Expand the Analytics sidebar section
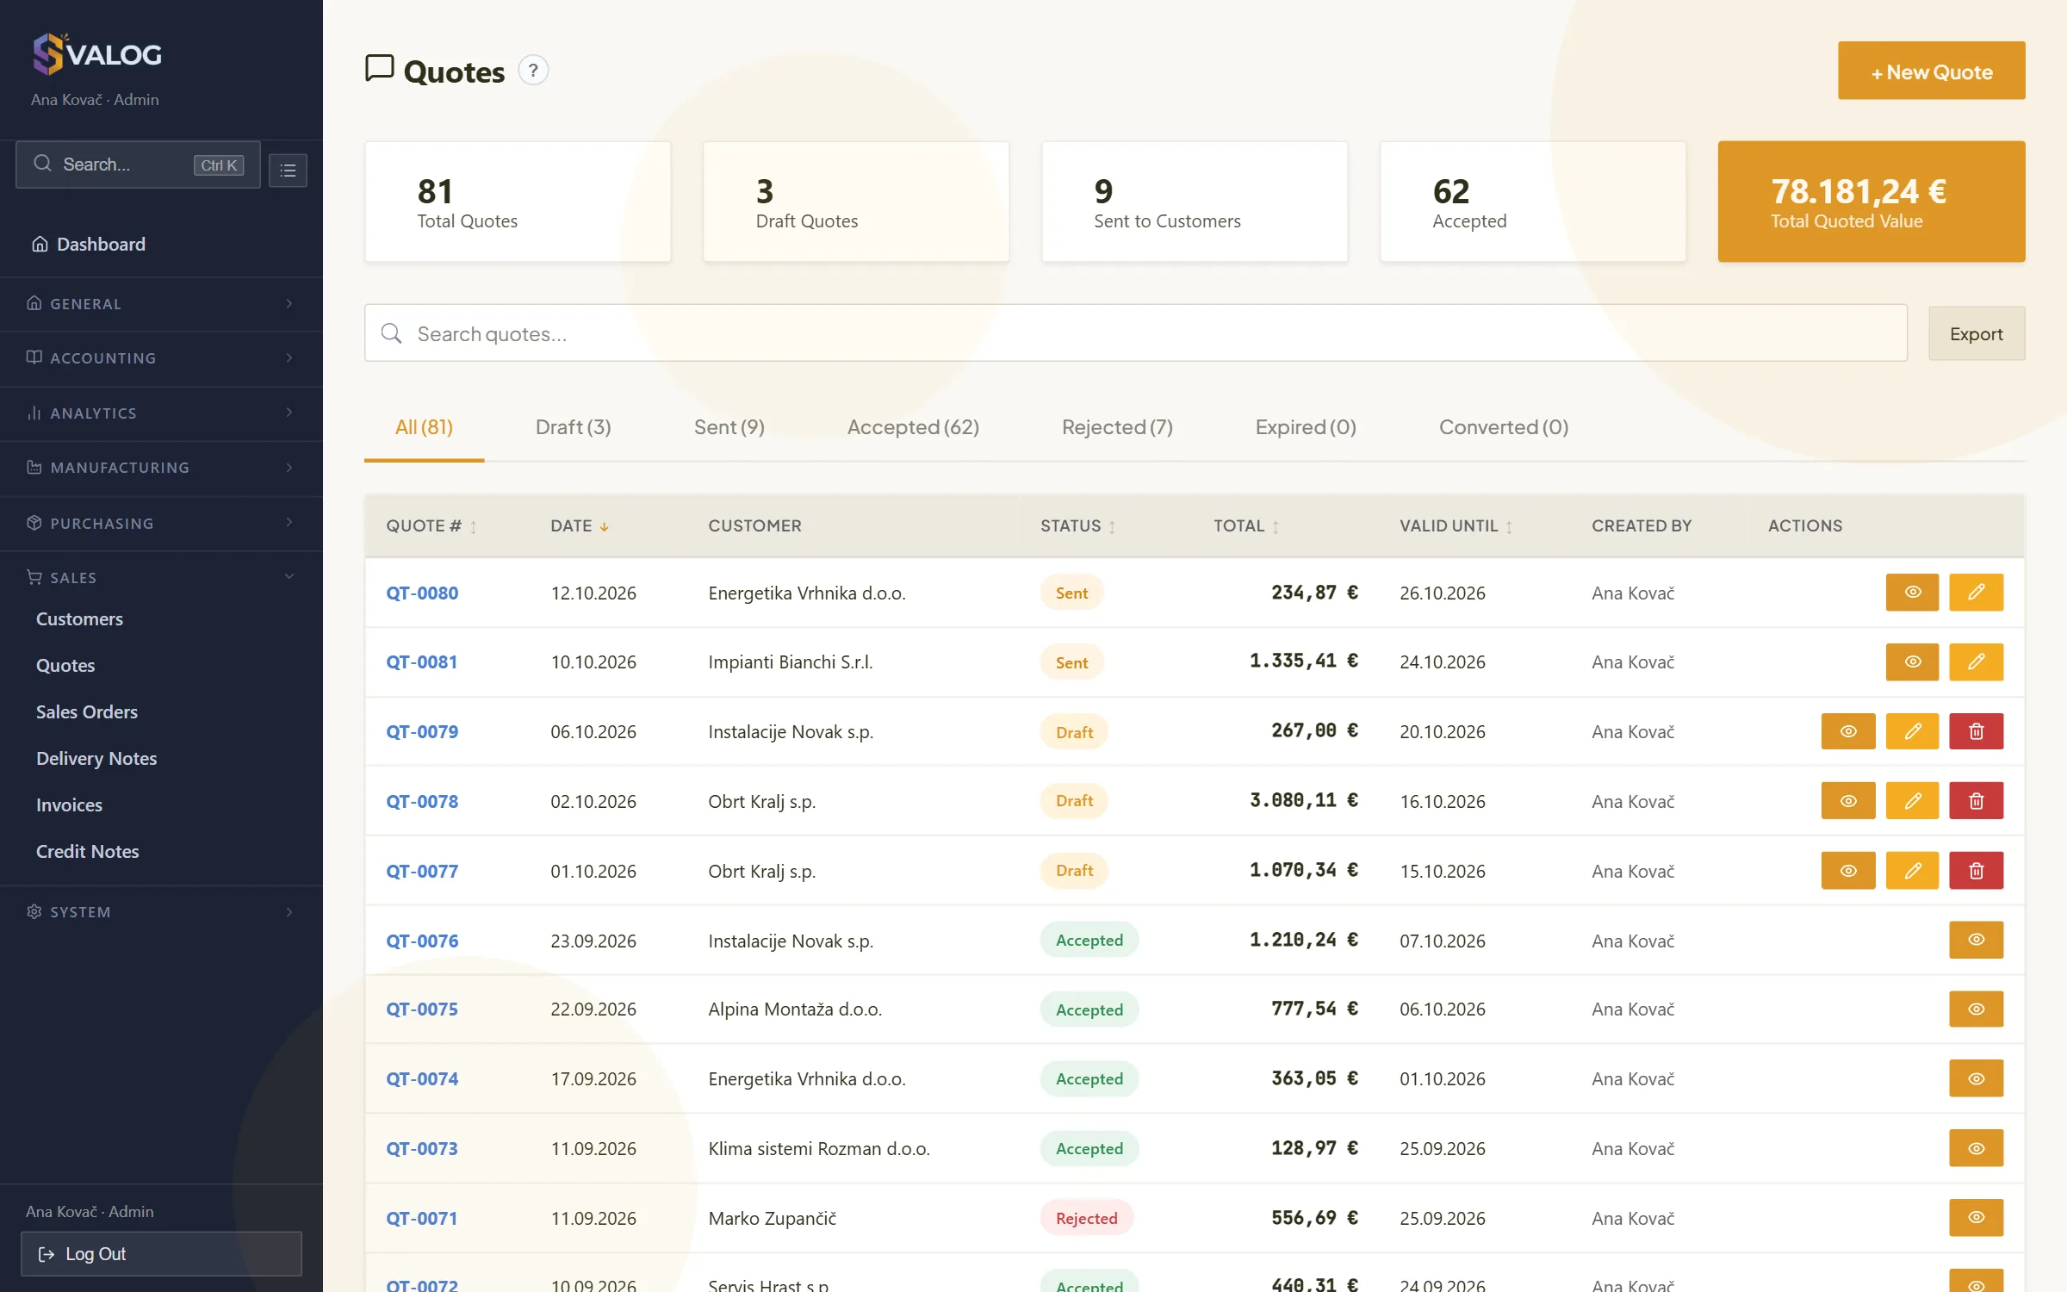This screenshot has height=1292, width=2067. pyautogui.click(x=161, y=413)
